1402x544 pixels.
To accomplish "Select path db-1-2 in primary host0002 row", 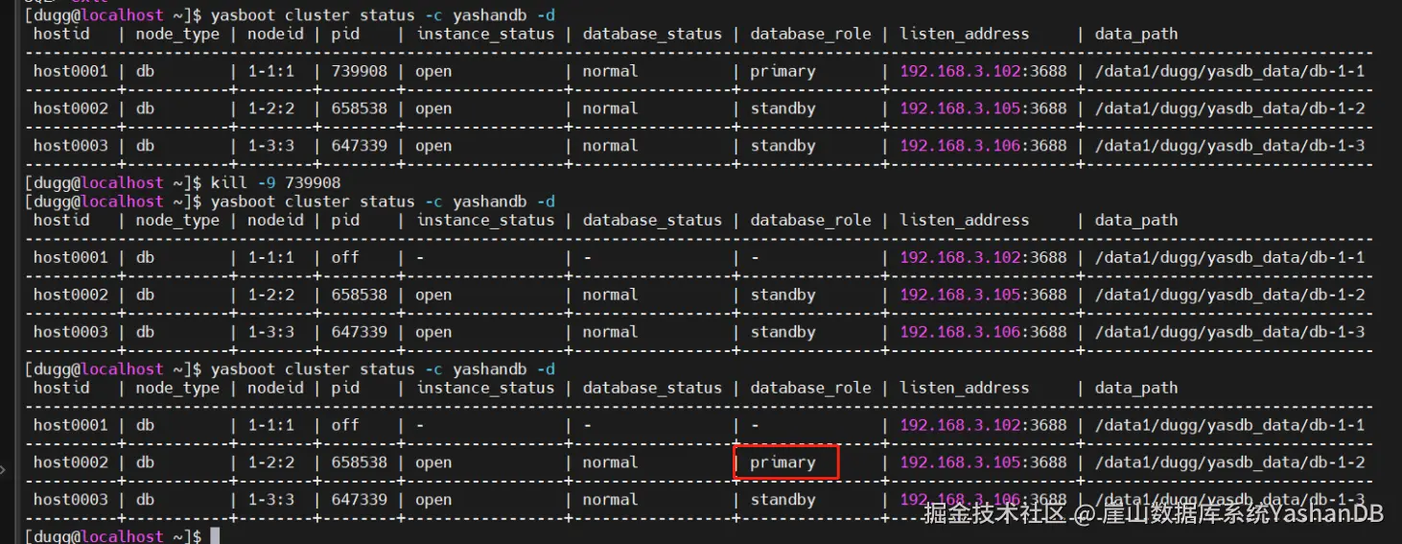I will [x=1229, y=462].
